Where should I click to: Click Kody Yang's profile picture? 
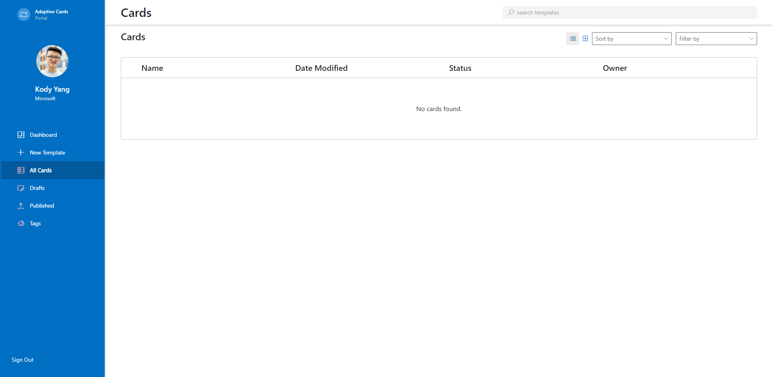[x=52, y=61]
